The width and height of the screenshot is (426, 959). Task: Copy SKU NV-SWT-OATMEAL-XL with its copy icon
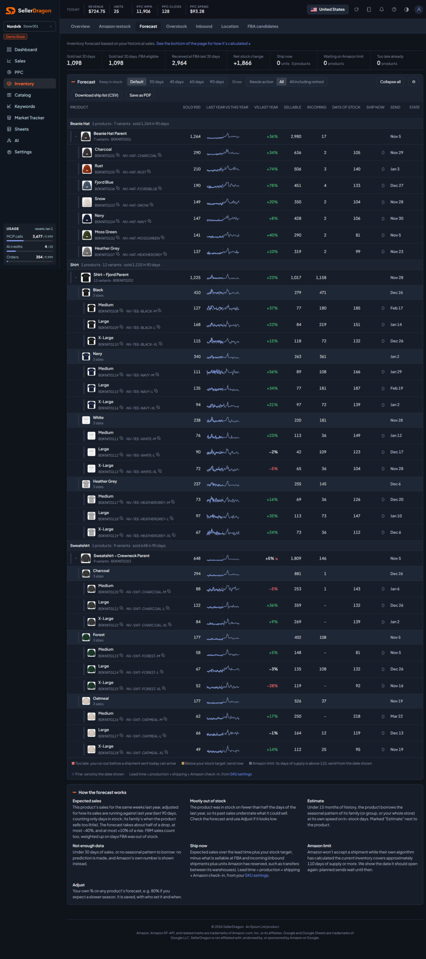tap(166, 752)
